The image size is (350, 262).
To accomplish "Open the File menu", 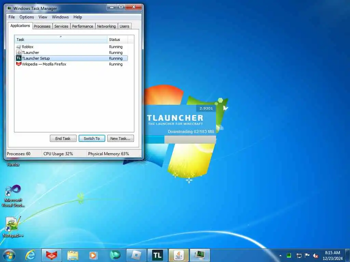I will (12, 17).
